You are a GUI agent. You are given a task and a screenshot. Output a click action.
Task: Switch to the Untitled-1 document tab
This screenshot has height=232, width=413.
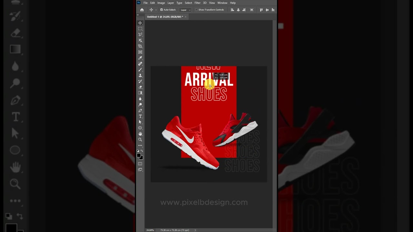165,17
